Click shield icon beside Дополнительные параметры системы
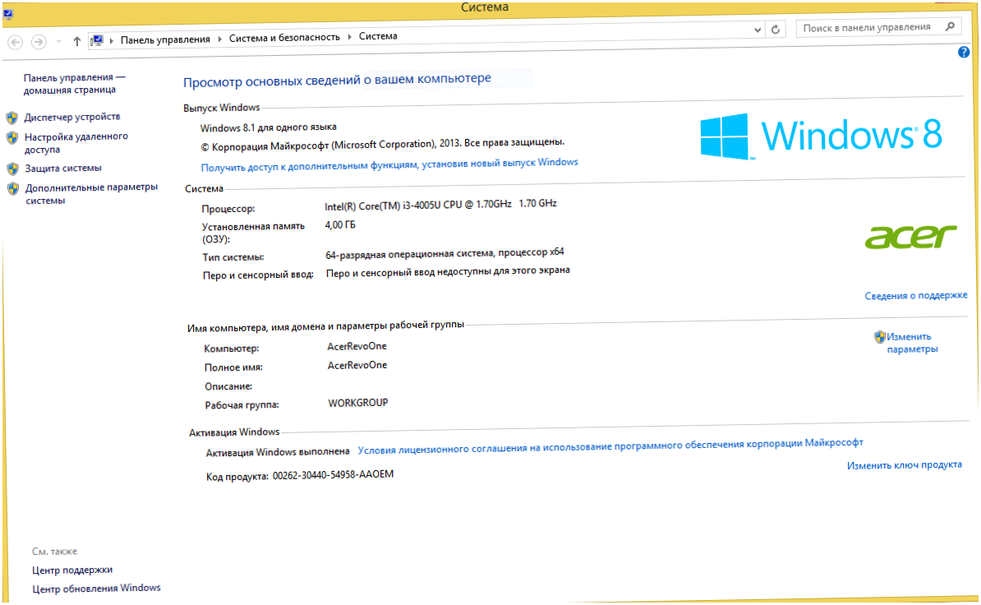981x605 pixels. pos(13,189)
